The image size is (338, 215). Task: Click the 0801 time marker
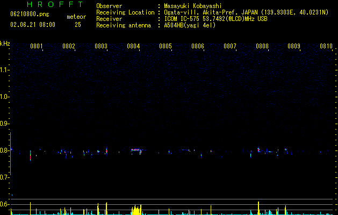click(36, 46)
